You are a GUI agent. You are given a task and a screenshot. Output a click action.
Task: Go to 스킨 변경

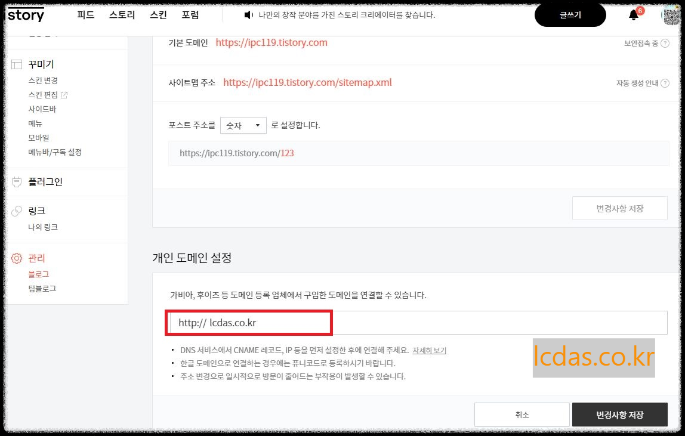click(43, 81)
